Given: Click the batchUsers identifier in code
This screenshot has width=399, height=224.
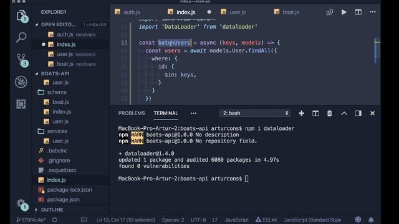Looking at the screenshot, I should (174, 43).
